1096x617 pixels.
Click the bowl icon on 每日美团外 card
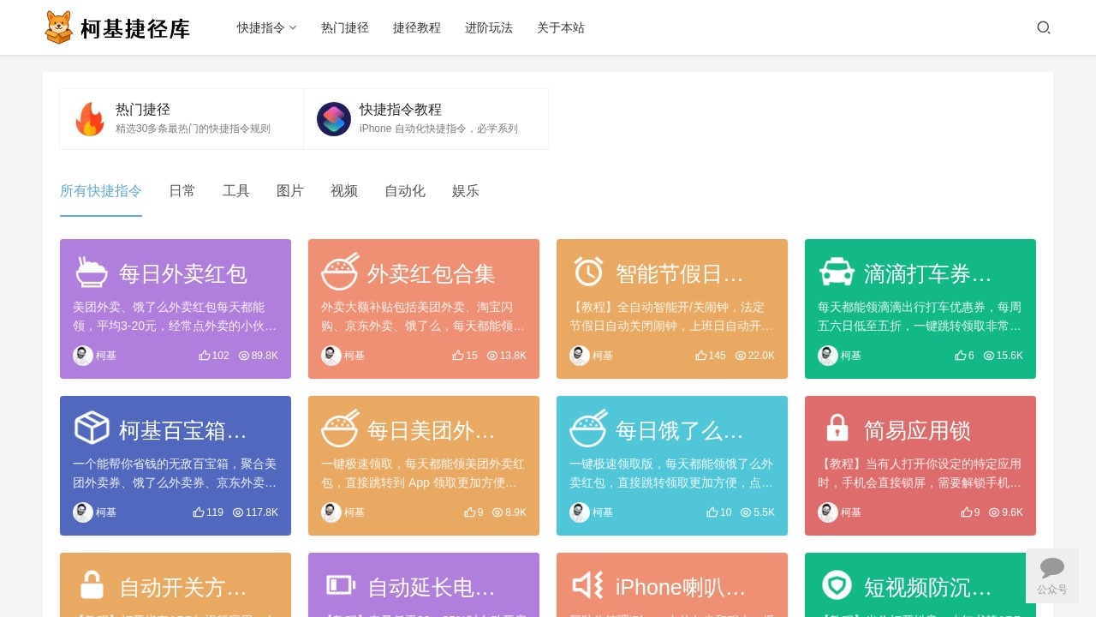pos(340,428)
